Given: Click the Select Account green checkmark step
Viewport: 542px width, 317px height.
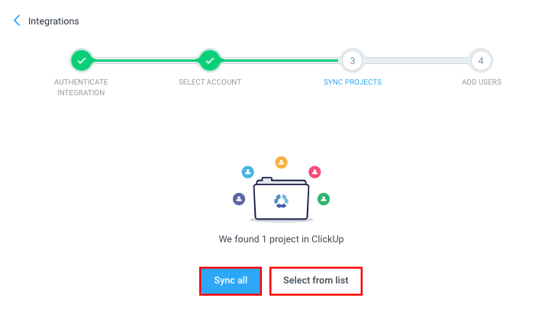Looking at the screenshot, I should (209, 61).
